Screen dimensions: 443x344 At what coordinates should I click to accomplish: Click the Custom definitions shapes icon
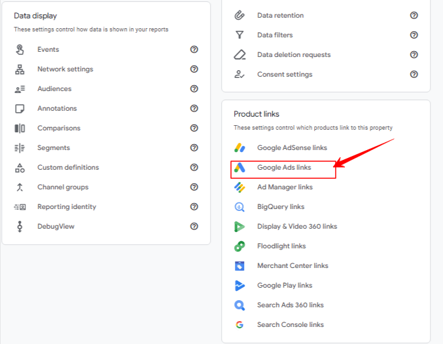coord(20,168)
